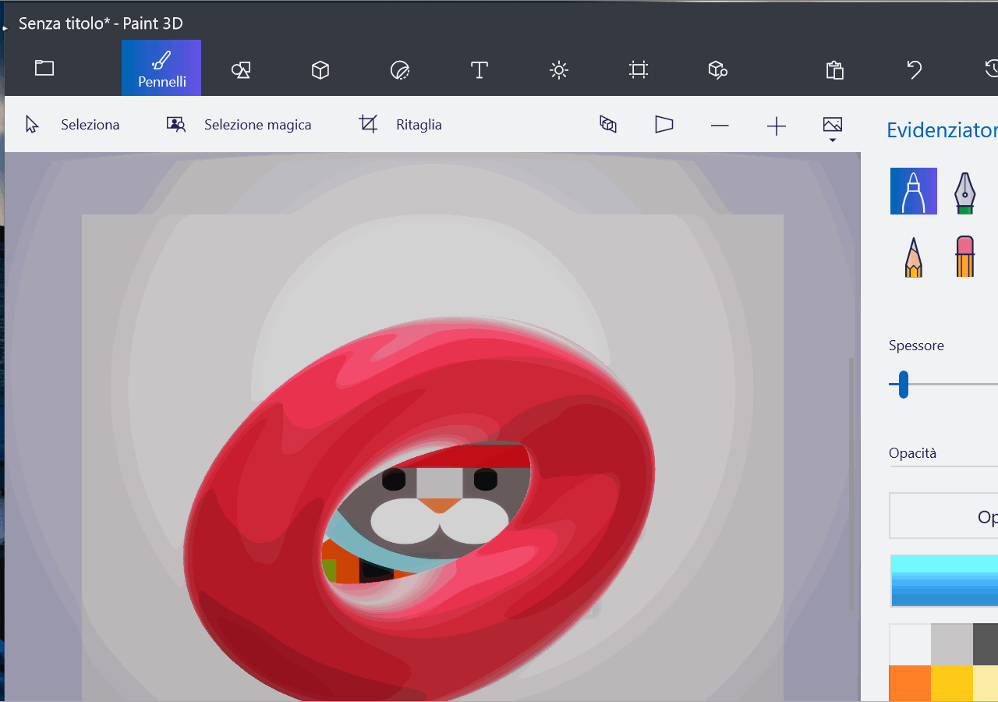Viewport: 998px width, 702px height.
Task: Open the Effects sun icon tab
Action: [x=559, y=70]
